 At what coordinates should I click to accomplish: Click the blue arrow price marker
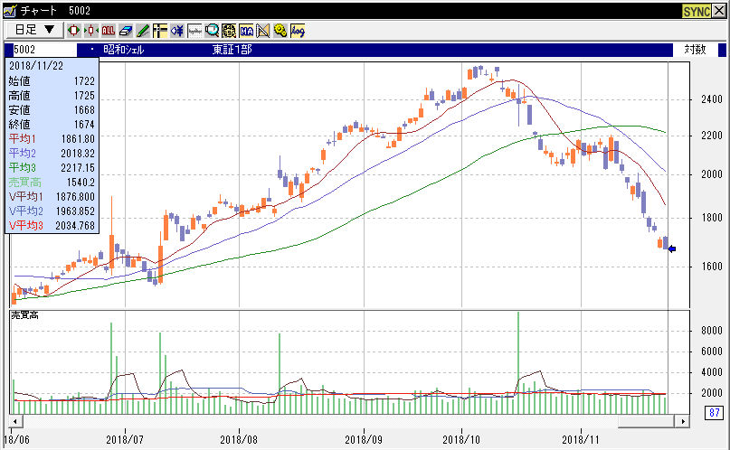coord(671,249)
